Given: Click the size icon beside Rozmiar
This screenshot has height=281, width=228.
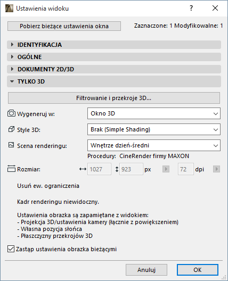Looking at the screenshot, I should [x=11, y=169].
